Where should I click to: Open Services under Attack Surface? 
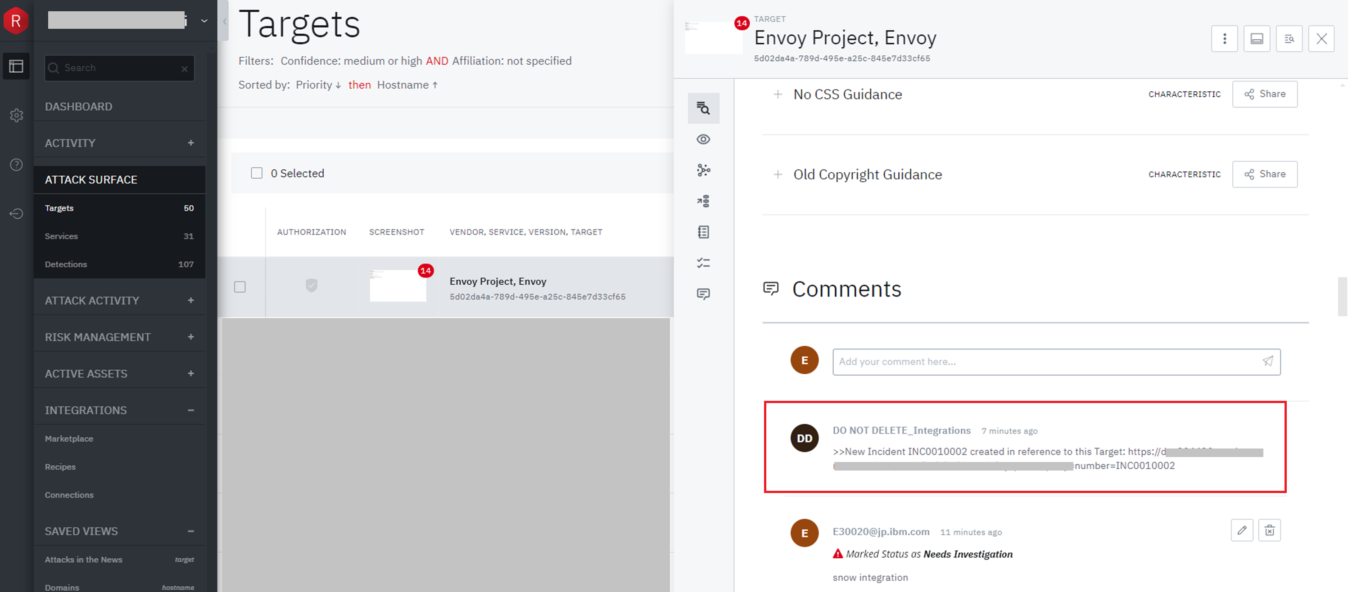pos(61,236)
